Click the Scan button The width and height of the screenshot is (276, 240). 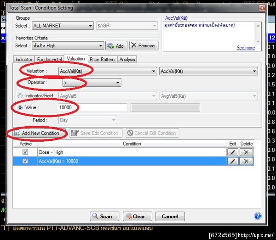[x=104, y=216]
